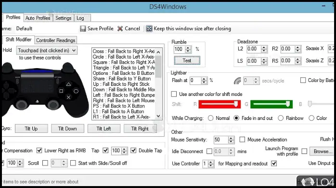This screenshot has width=336, height=188.
Task: Click the mapping list scroll down arrow
Action: pyautogui.click(x=158, y=116)
